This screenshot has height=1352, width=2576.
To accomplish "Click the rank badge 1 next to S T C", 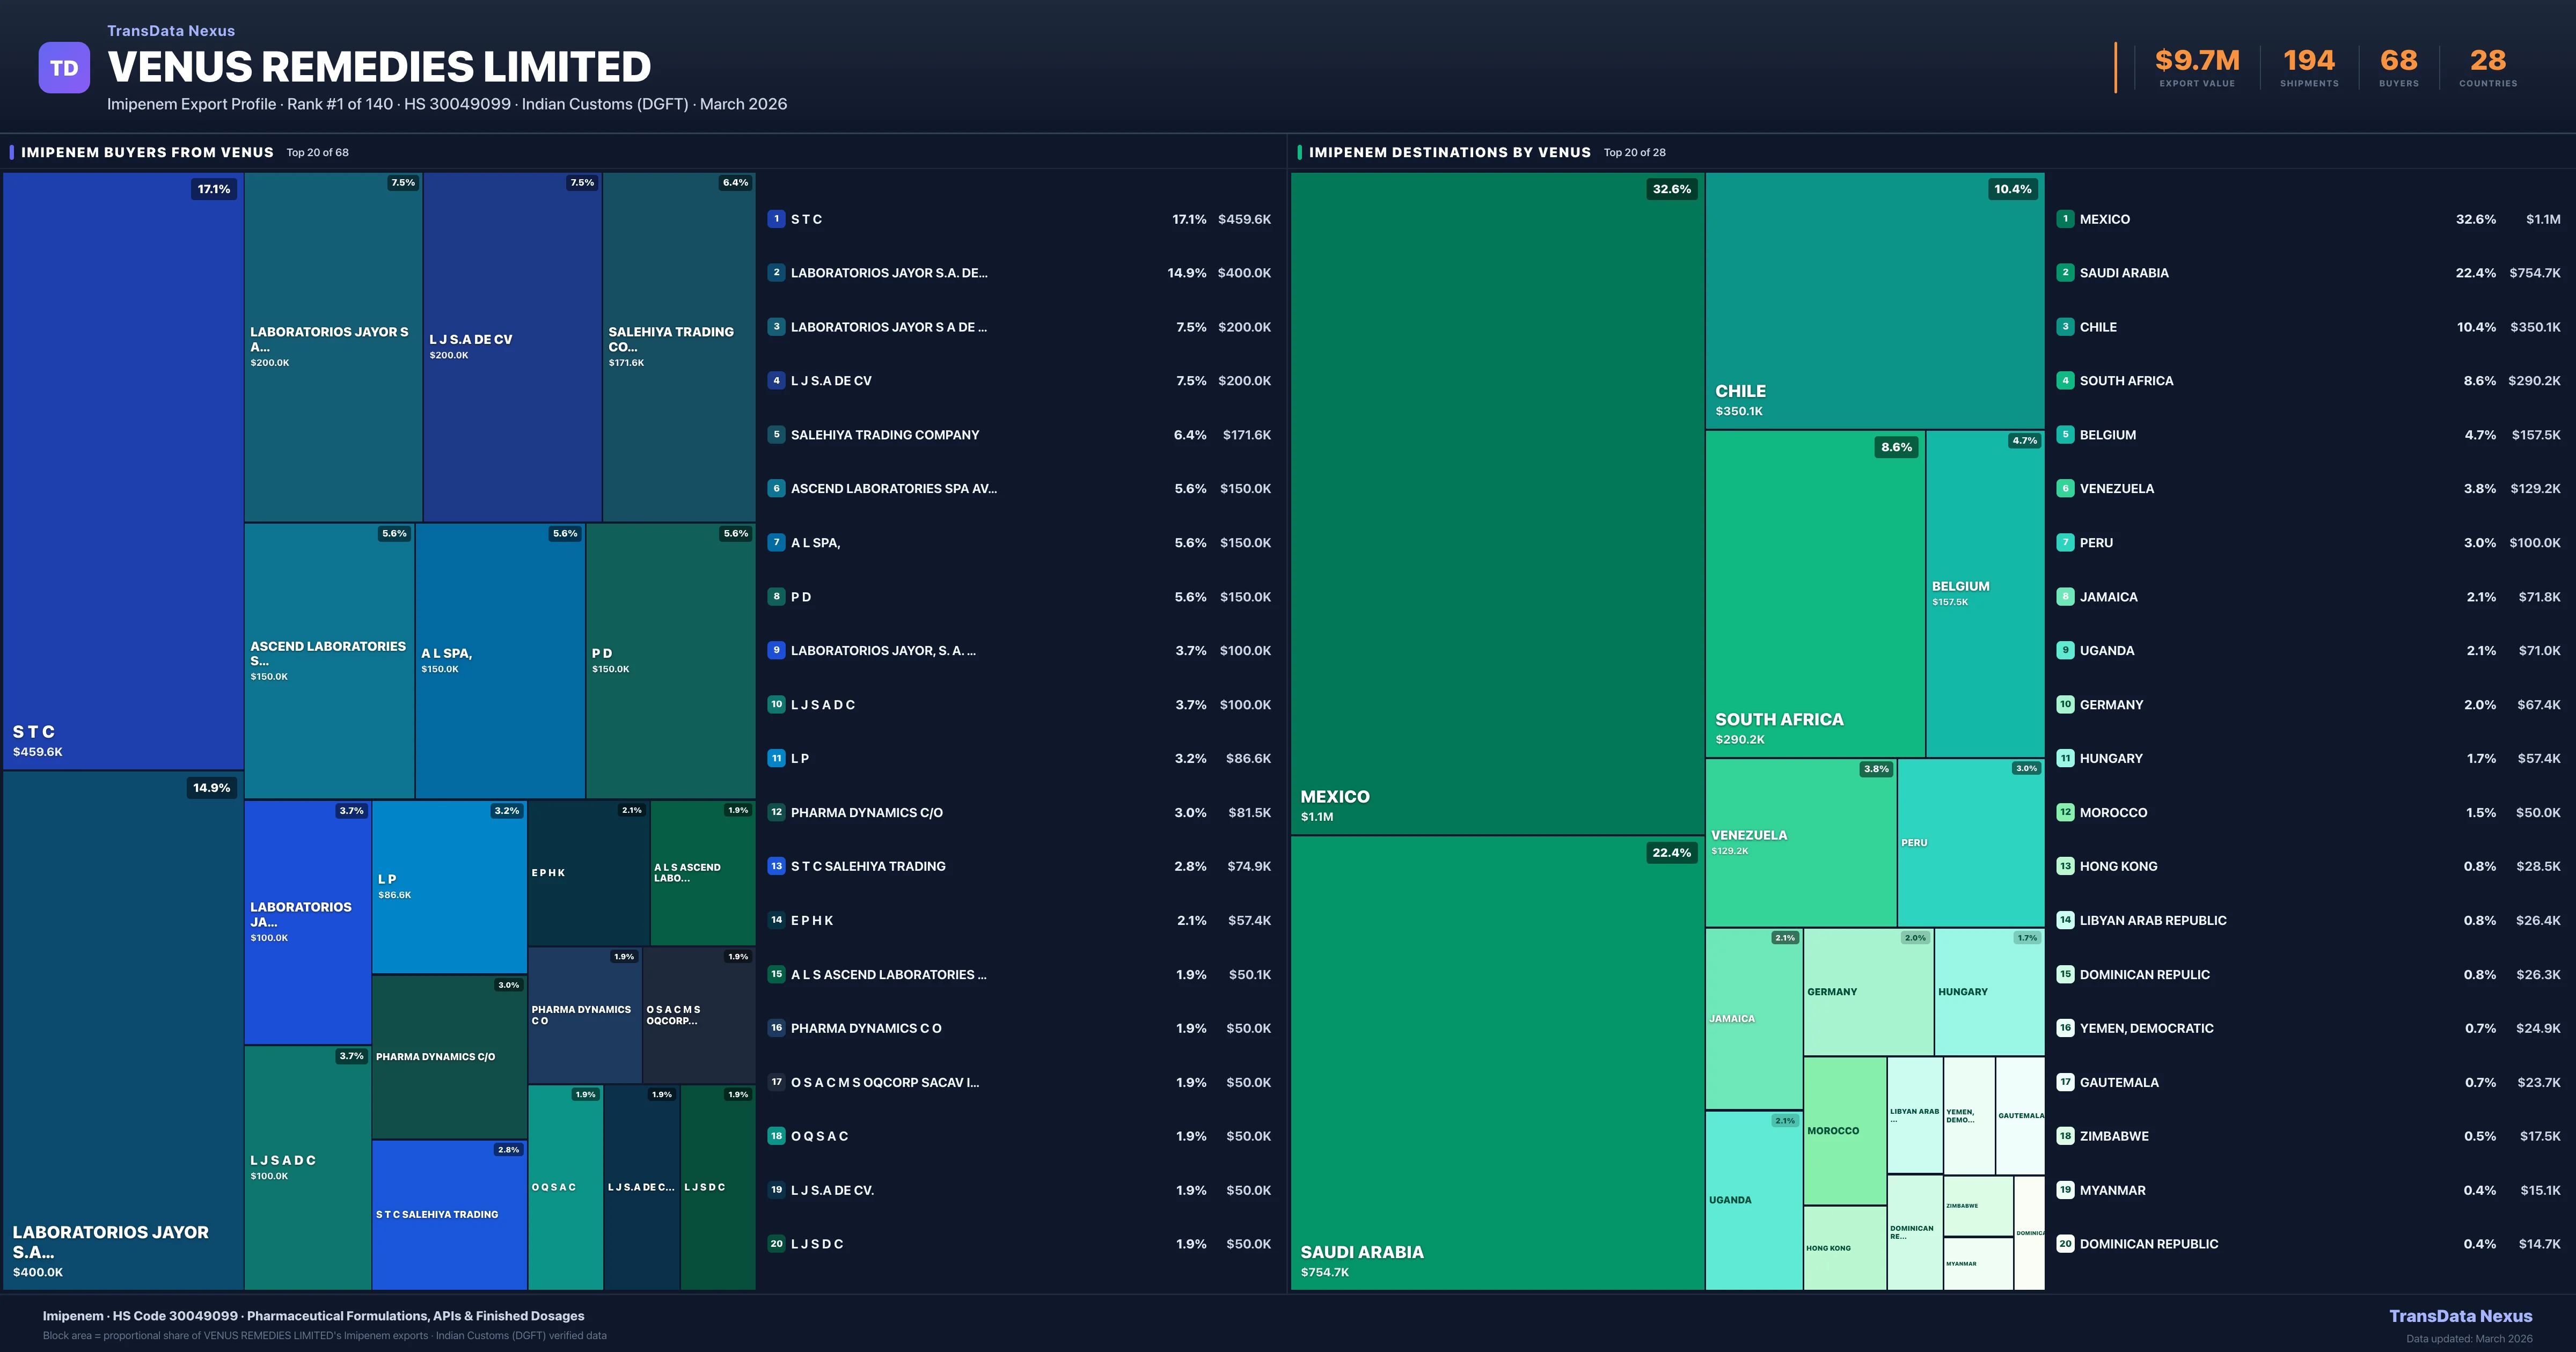I will (776, 218).
